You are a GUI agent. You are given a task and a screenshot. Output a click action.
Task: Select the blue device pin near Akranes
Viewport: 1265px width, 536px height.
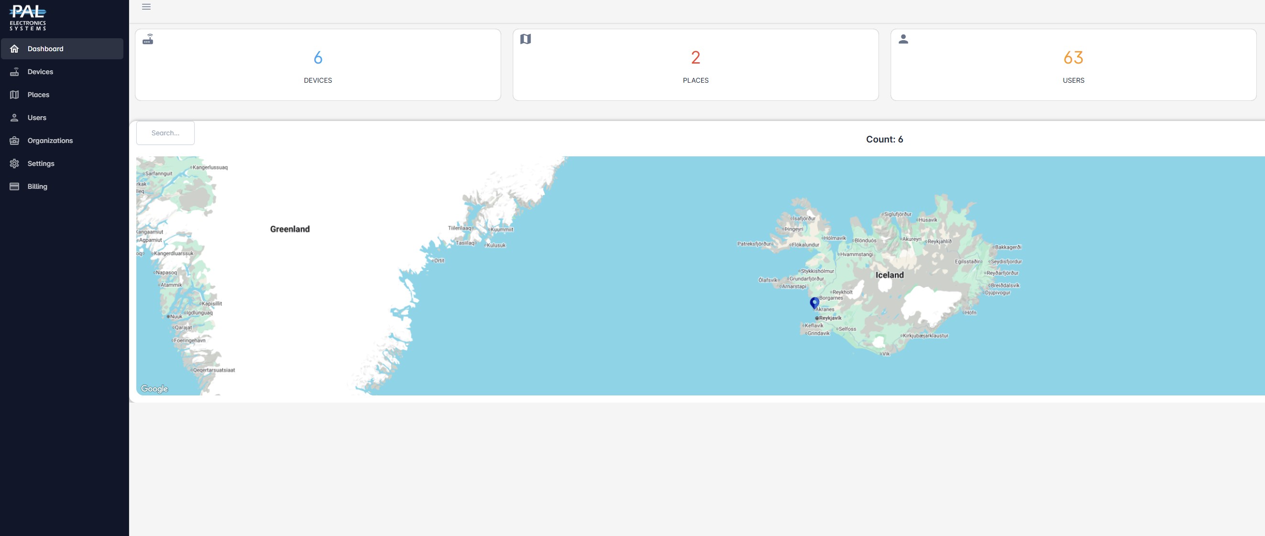[x=814, y=303]
